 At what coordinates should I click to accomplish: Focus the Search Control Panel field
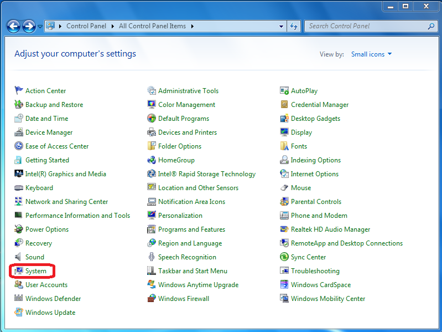click(x=371, y=26)
